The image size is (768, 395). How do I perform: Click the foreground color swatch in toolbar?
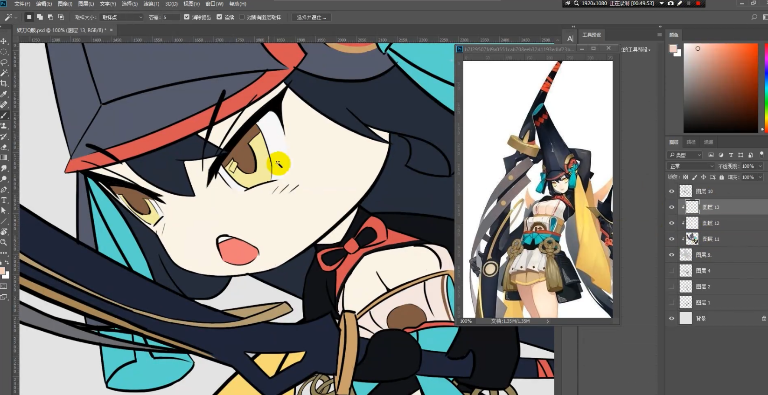tap(2, 271)
